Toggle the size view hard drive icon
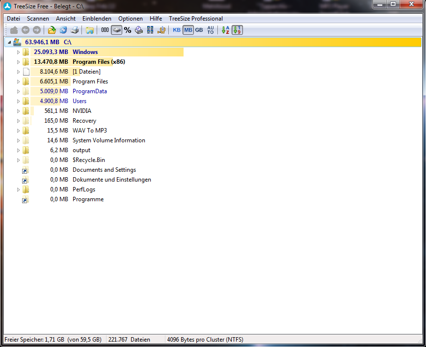426x347 pixels. click(x=116, y=30)
